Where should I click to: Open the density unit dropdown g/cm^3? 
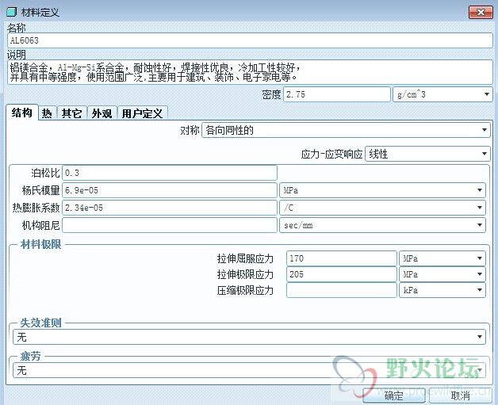(x=442, y=94)
